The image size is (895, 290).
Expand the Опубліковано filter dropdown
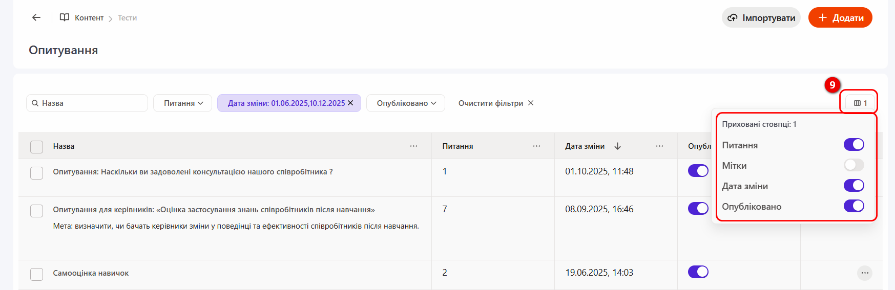pos(406,103)
